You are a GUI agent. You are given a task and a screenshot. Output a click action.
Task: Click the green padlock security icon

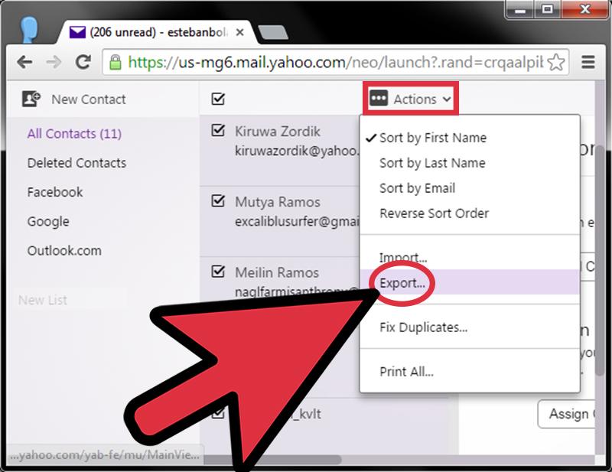click(115, 62)
